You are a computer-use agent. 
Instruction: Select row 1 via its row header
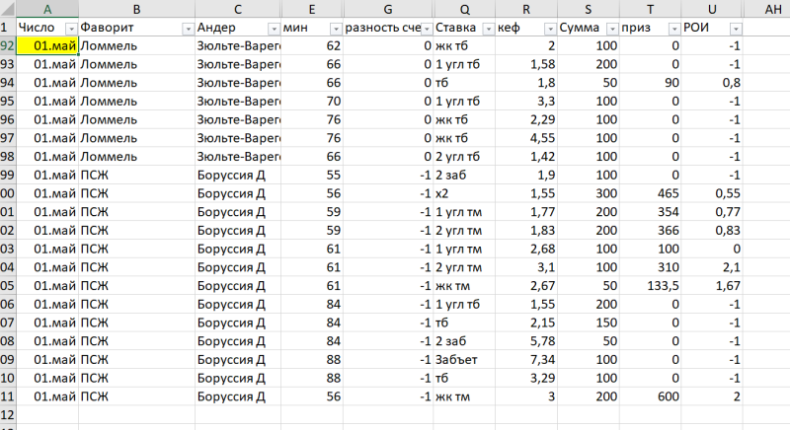coord(8,29)
